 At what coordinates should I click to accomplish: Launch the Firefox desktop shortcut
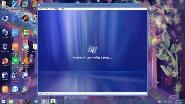[x=5, y=62]
